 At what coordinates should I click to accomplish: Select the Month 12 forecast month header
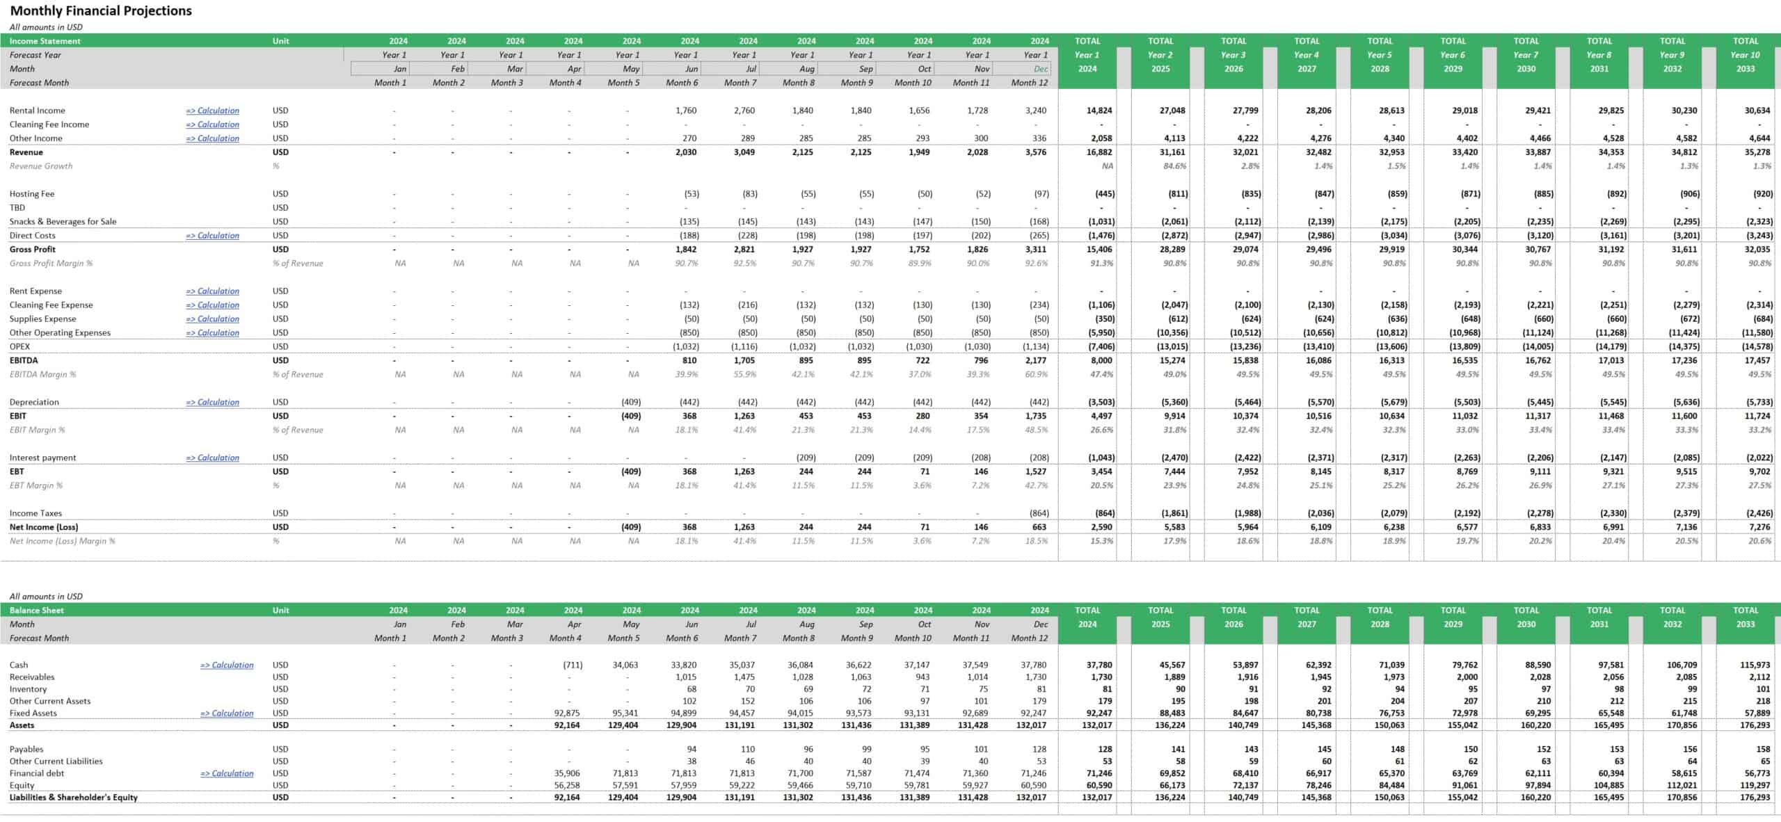1030,83
